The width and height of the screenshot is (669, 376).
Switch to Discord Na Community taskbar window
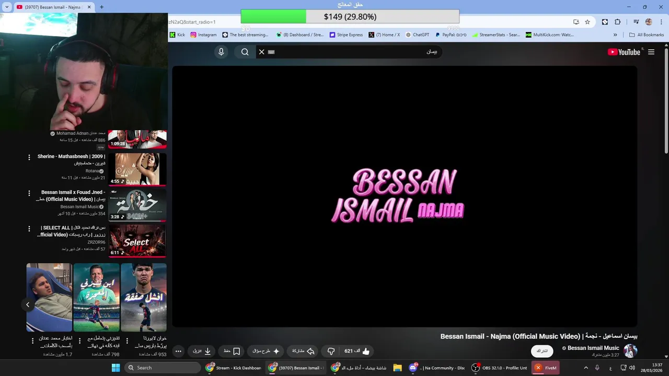tap(437, 368)
